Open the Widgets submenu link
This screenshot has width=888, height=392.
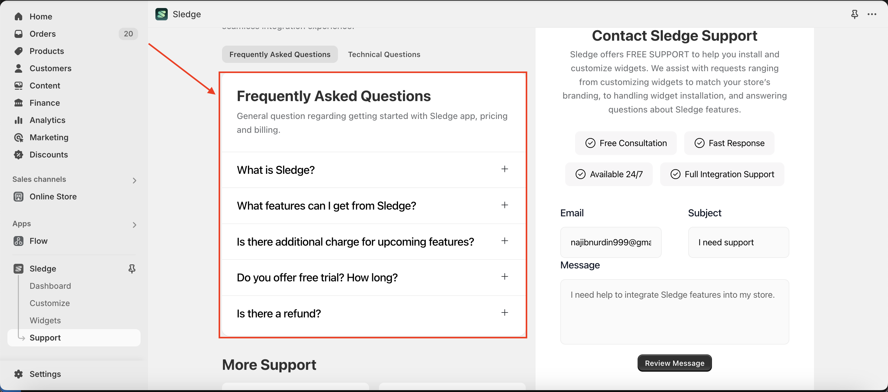[x=45, y=321]
